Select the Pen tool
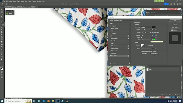Screen dimensions: 183x103 coord(2,49)
